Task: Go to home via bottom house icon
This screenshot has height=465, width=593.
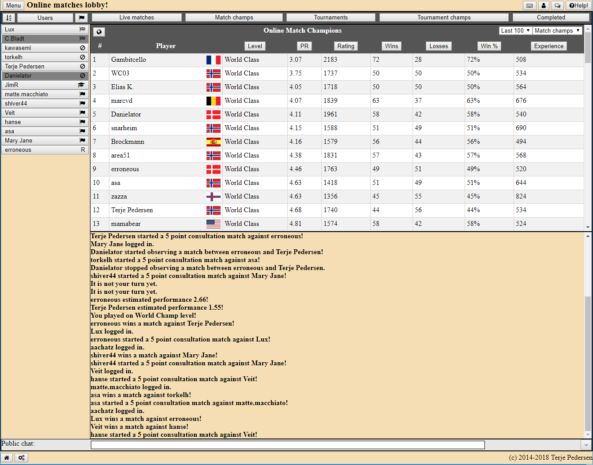Action: [7, 457]
